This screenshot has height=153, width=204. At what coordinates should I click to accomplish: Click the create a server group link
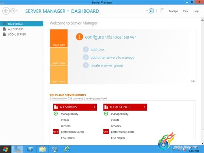point(107,65)
